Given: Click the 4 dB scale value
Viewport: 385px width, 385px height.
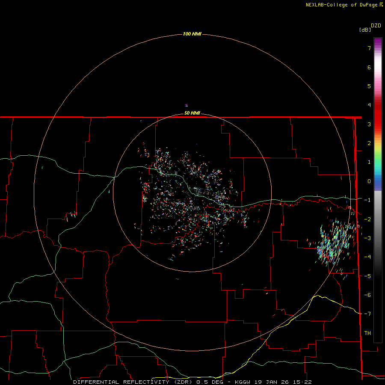Looking at the screenshot, I should (369, 105).
